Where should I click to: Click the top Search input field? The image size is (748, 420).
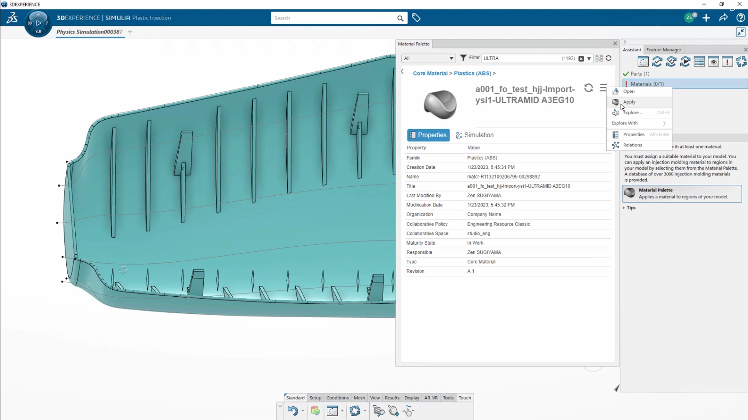(x=335, y=18)
